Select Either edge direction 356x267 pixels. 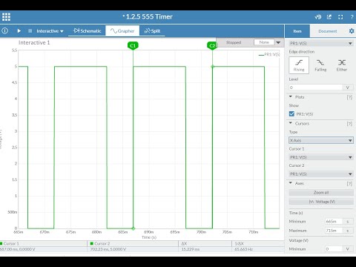click(342, 65)
